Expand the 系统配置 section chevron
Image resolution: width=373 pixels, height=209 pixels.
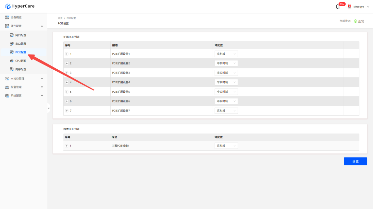point(42,96)
